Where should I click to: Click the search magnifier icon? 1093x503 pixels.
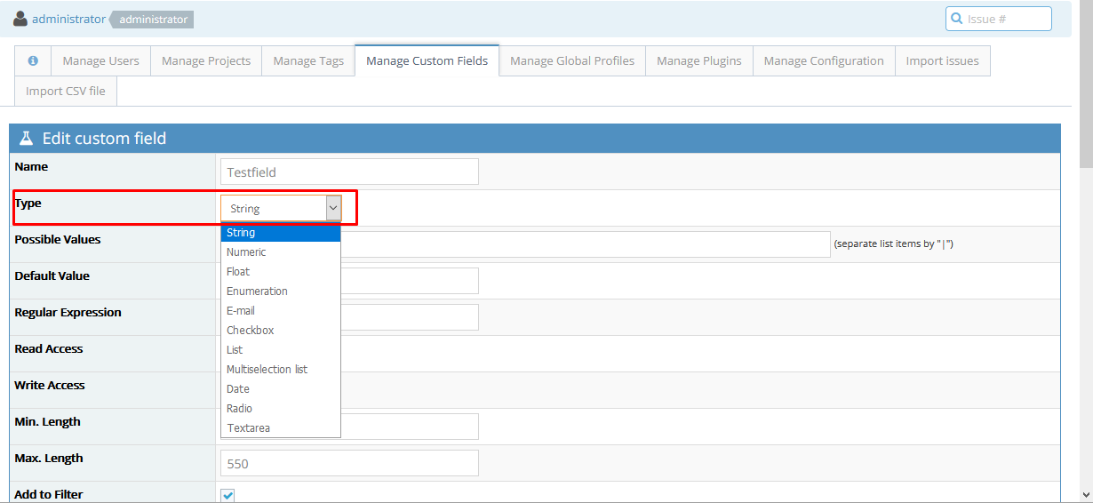[x=957, y=19]
